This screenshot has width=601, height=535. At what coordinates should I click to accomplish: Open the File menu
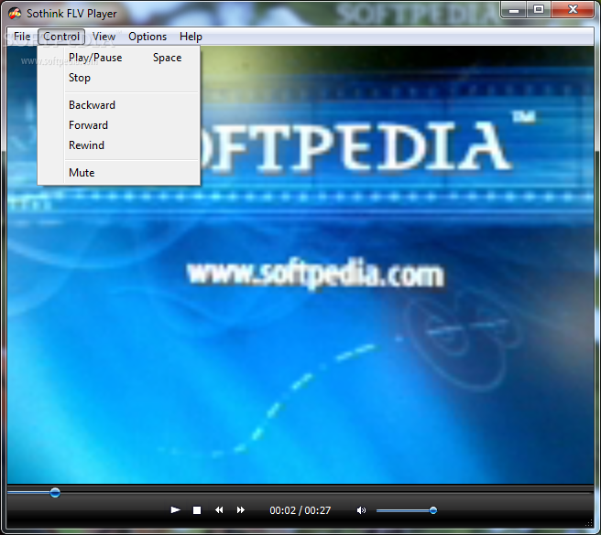point(22,37)
